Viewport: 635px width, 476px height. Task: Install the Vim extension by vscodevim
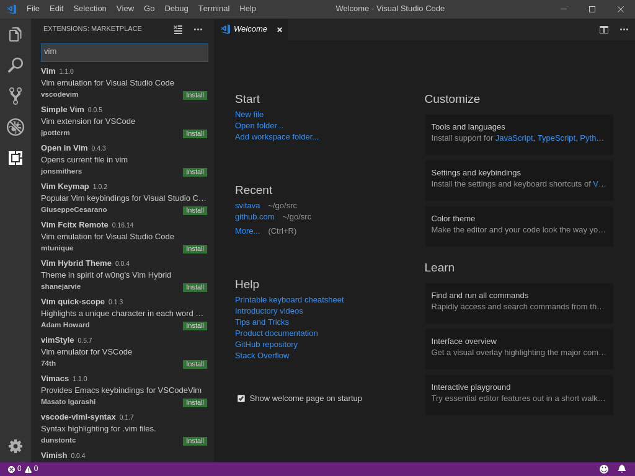pyautogui.click(x=195, y=95)
